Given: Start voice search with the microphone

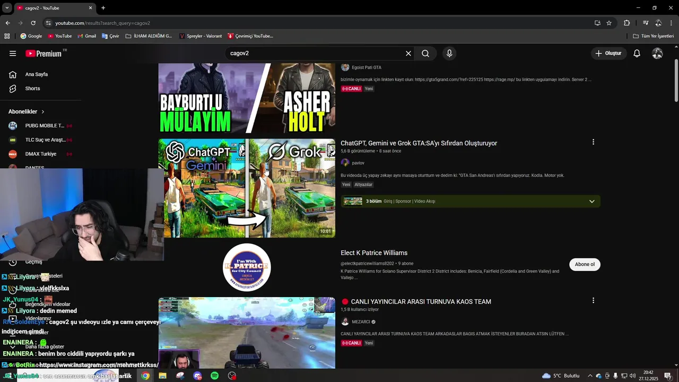Looking at the screenshot, I should [449, 54].
